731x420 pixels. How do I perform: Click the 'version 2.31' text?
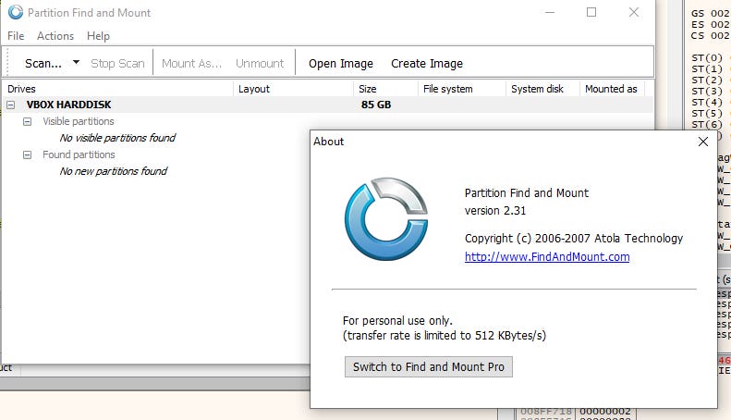coord(495,211)
